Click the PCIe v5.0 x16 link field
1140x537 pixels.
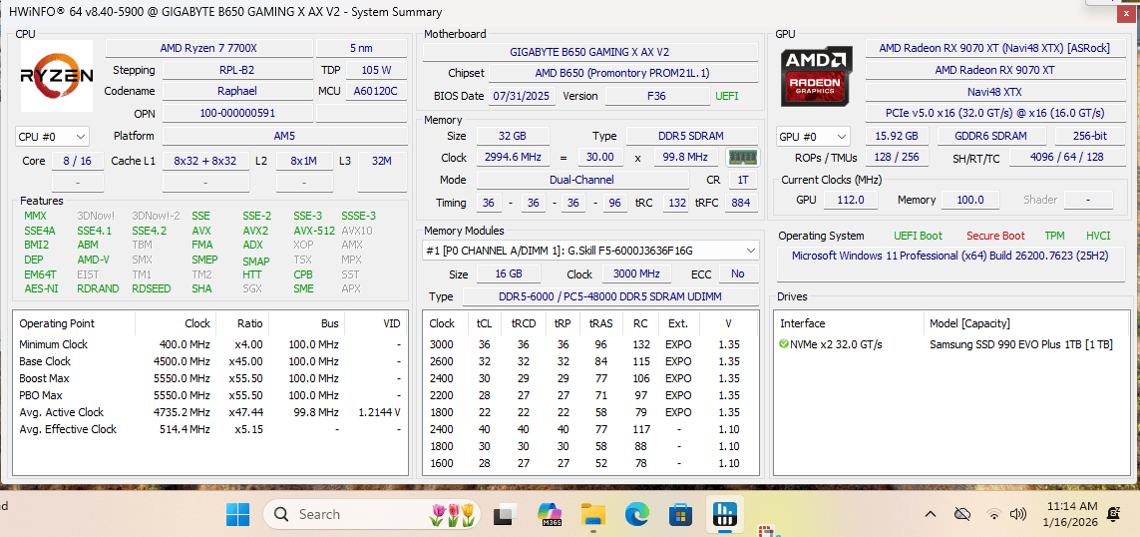pyautogui.click(x=993, y=114)
